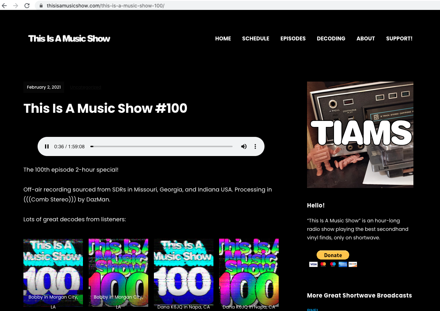This screenshot has height=311, width=440.
Task: Open audio player more options menu
Action: (255, 146)
